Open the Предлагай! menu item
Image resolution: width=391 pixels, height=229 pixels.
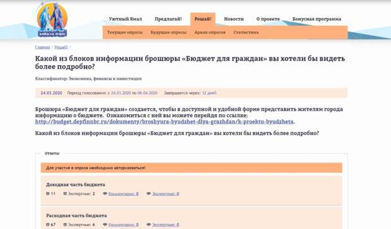click(x=168, y=19)
